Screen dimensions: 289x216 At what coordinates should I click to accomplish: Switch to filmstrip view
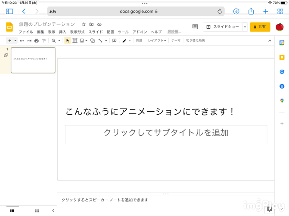click(12, 211)
